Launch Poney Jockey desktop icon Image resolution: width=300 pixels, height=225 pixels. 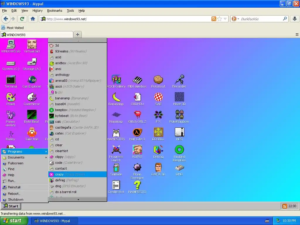coord(11,119)
